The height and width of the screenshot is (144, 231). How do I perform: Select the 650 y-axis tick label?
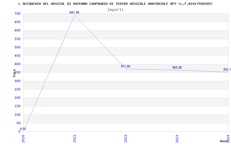point(17,22)
